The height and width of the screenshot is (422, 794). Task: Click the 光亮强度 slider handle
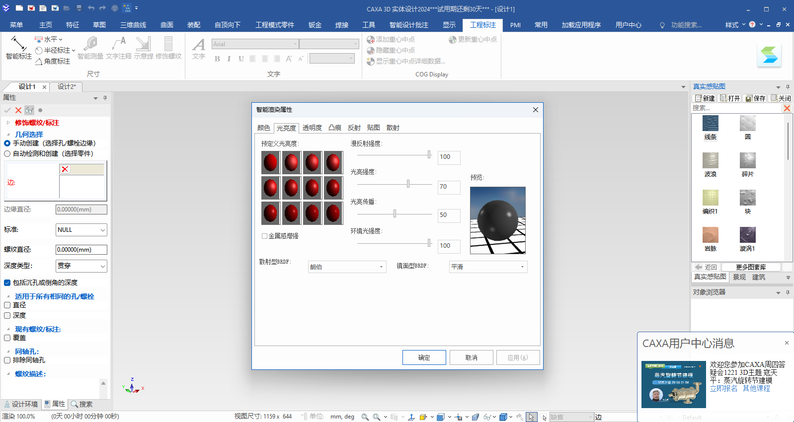408,184
